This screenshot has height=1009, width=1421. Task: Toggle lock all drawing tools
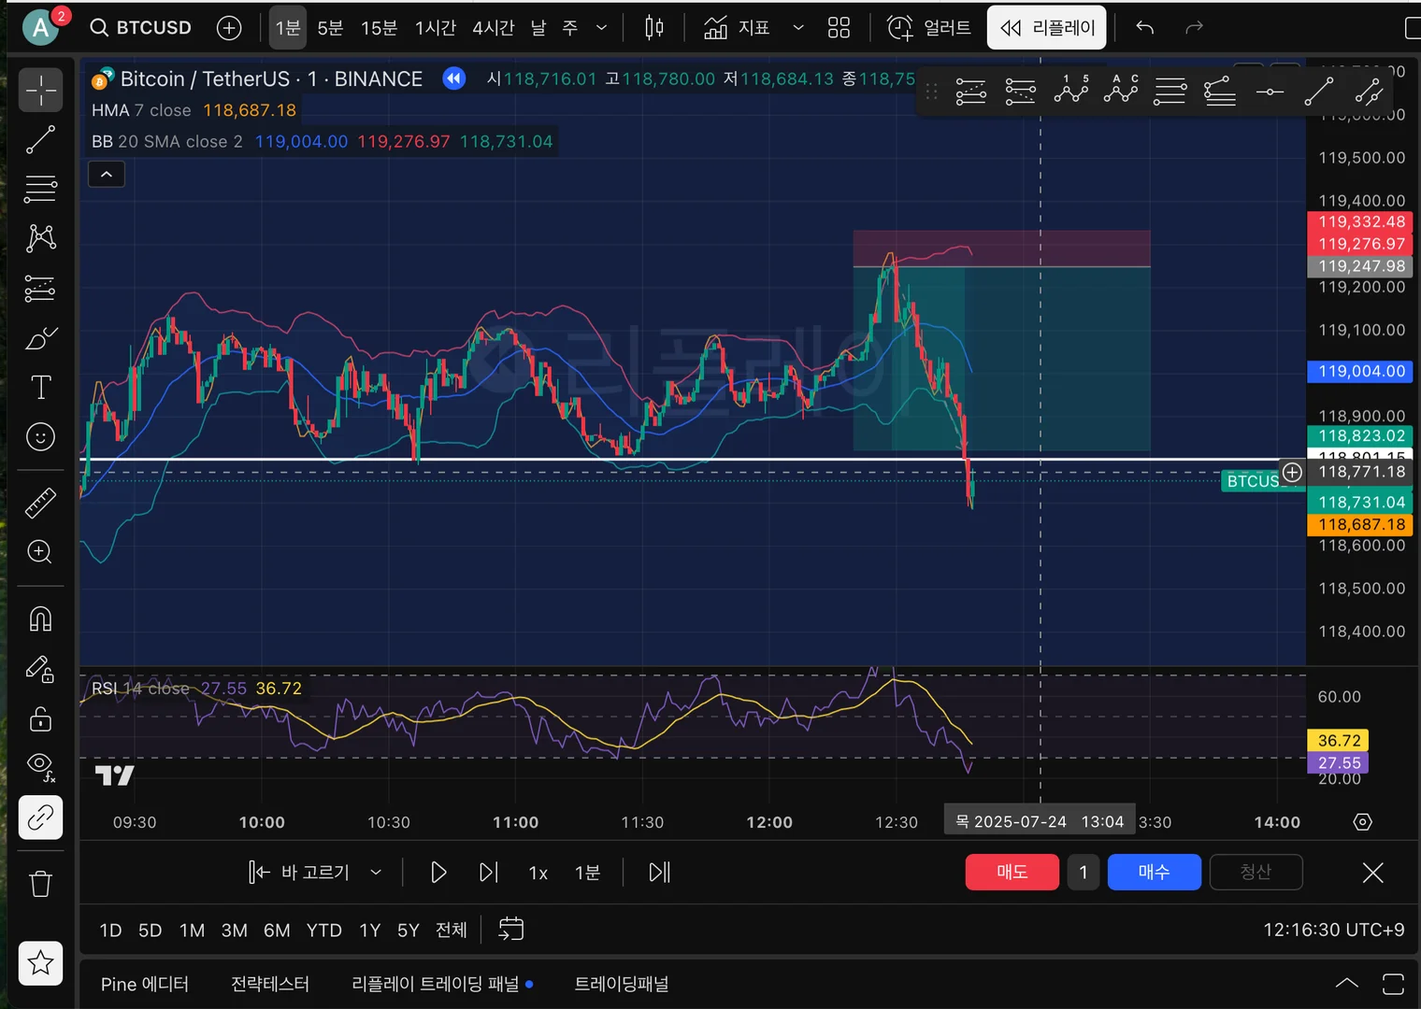(40, 718)
